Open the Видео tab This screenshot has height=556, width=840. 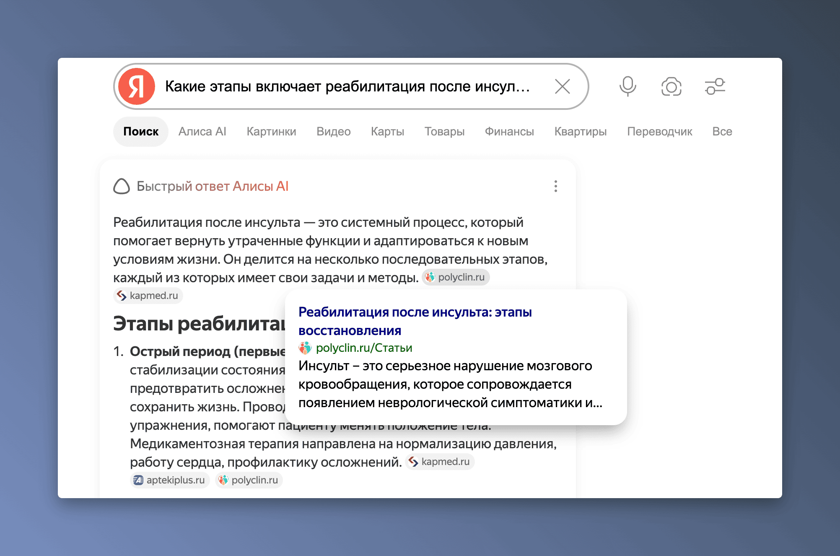(x=334, y=132)
